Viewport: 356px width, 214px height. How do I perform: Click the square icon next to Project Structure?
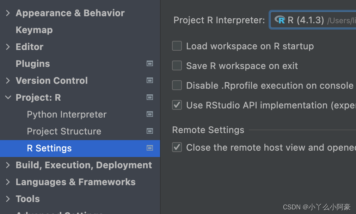pyautogui.click(x=149, y=131)
